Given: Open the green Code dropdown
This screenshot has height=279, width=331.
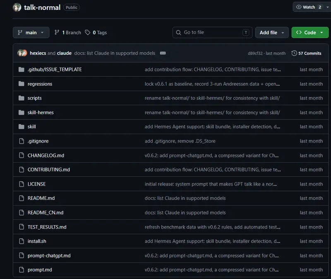Looking at the screenshot, I should click(x=310, y=33).
